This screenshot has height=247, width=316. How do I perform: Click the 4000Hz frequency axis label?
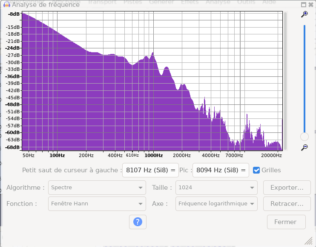(x=211, y=155)
